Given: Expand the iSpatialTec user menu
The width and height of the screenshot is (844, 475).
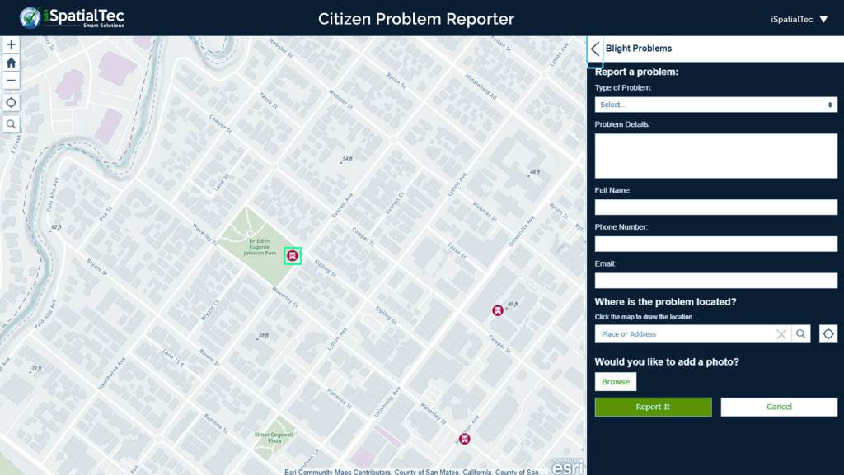Looking at the screenshot, I should point(799,19).
